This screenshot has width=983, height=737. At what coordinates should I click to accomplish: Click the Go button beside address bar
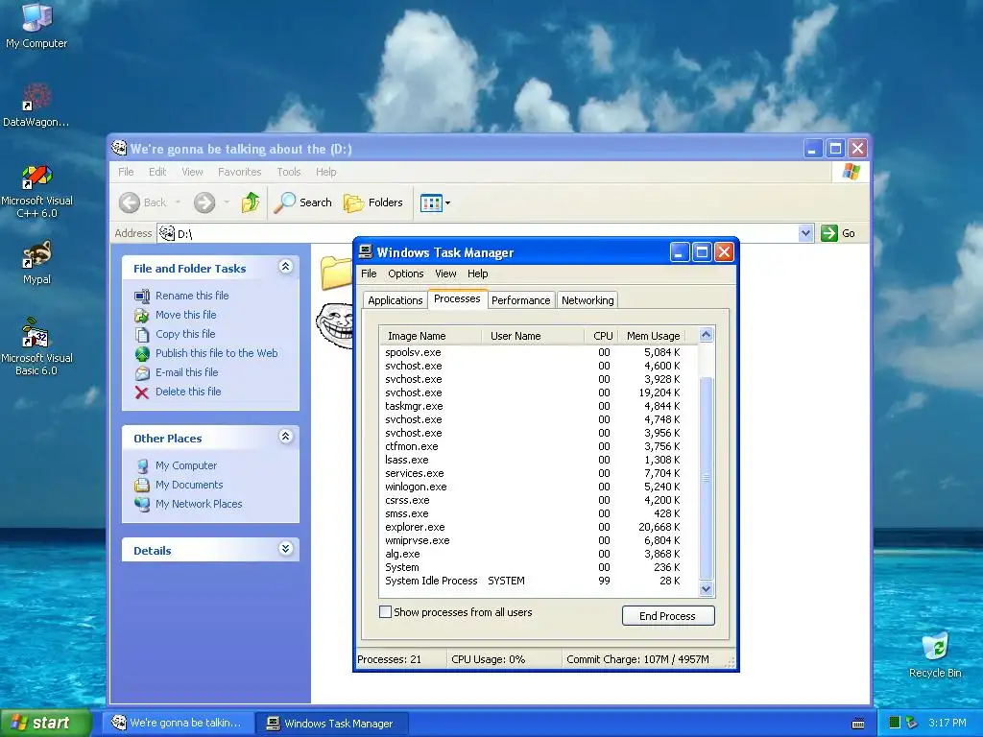point(838,233)
